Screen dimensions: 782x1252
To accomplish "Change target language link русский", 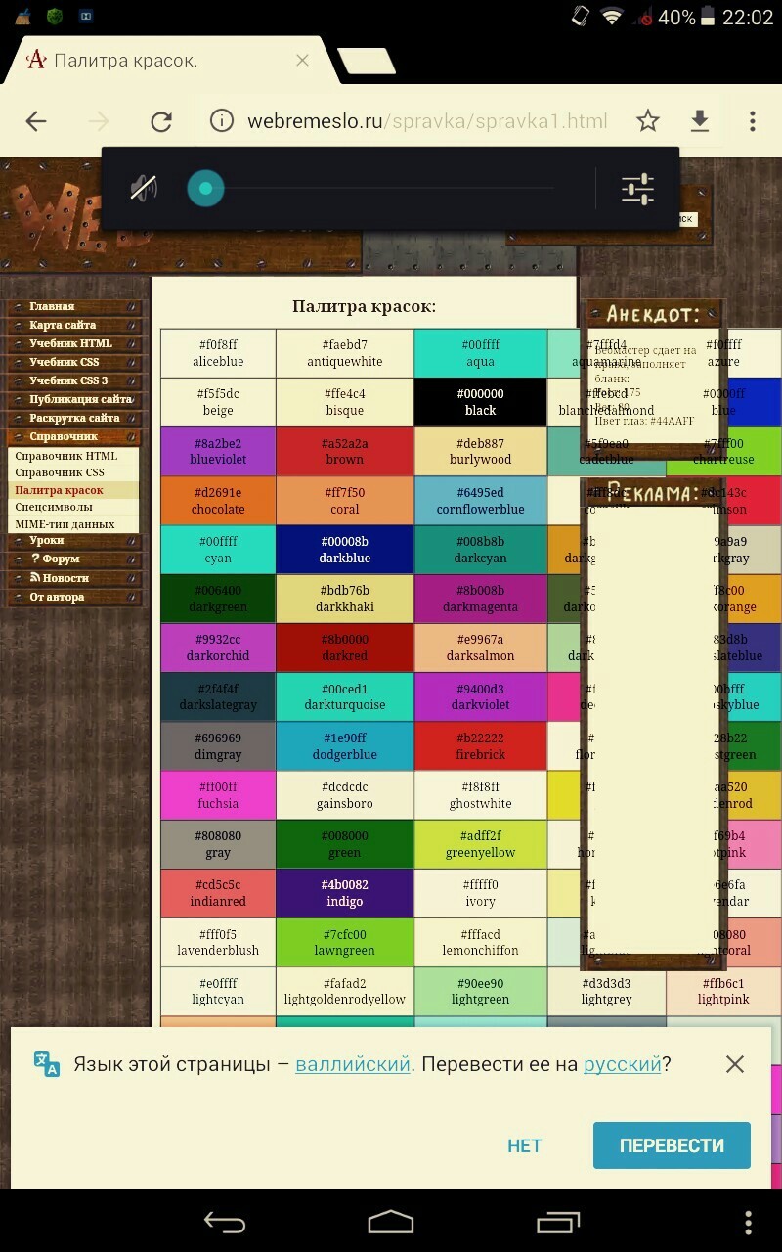I will 622,1064.
